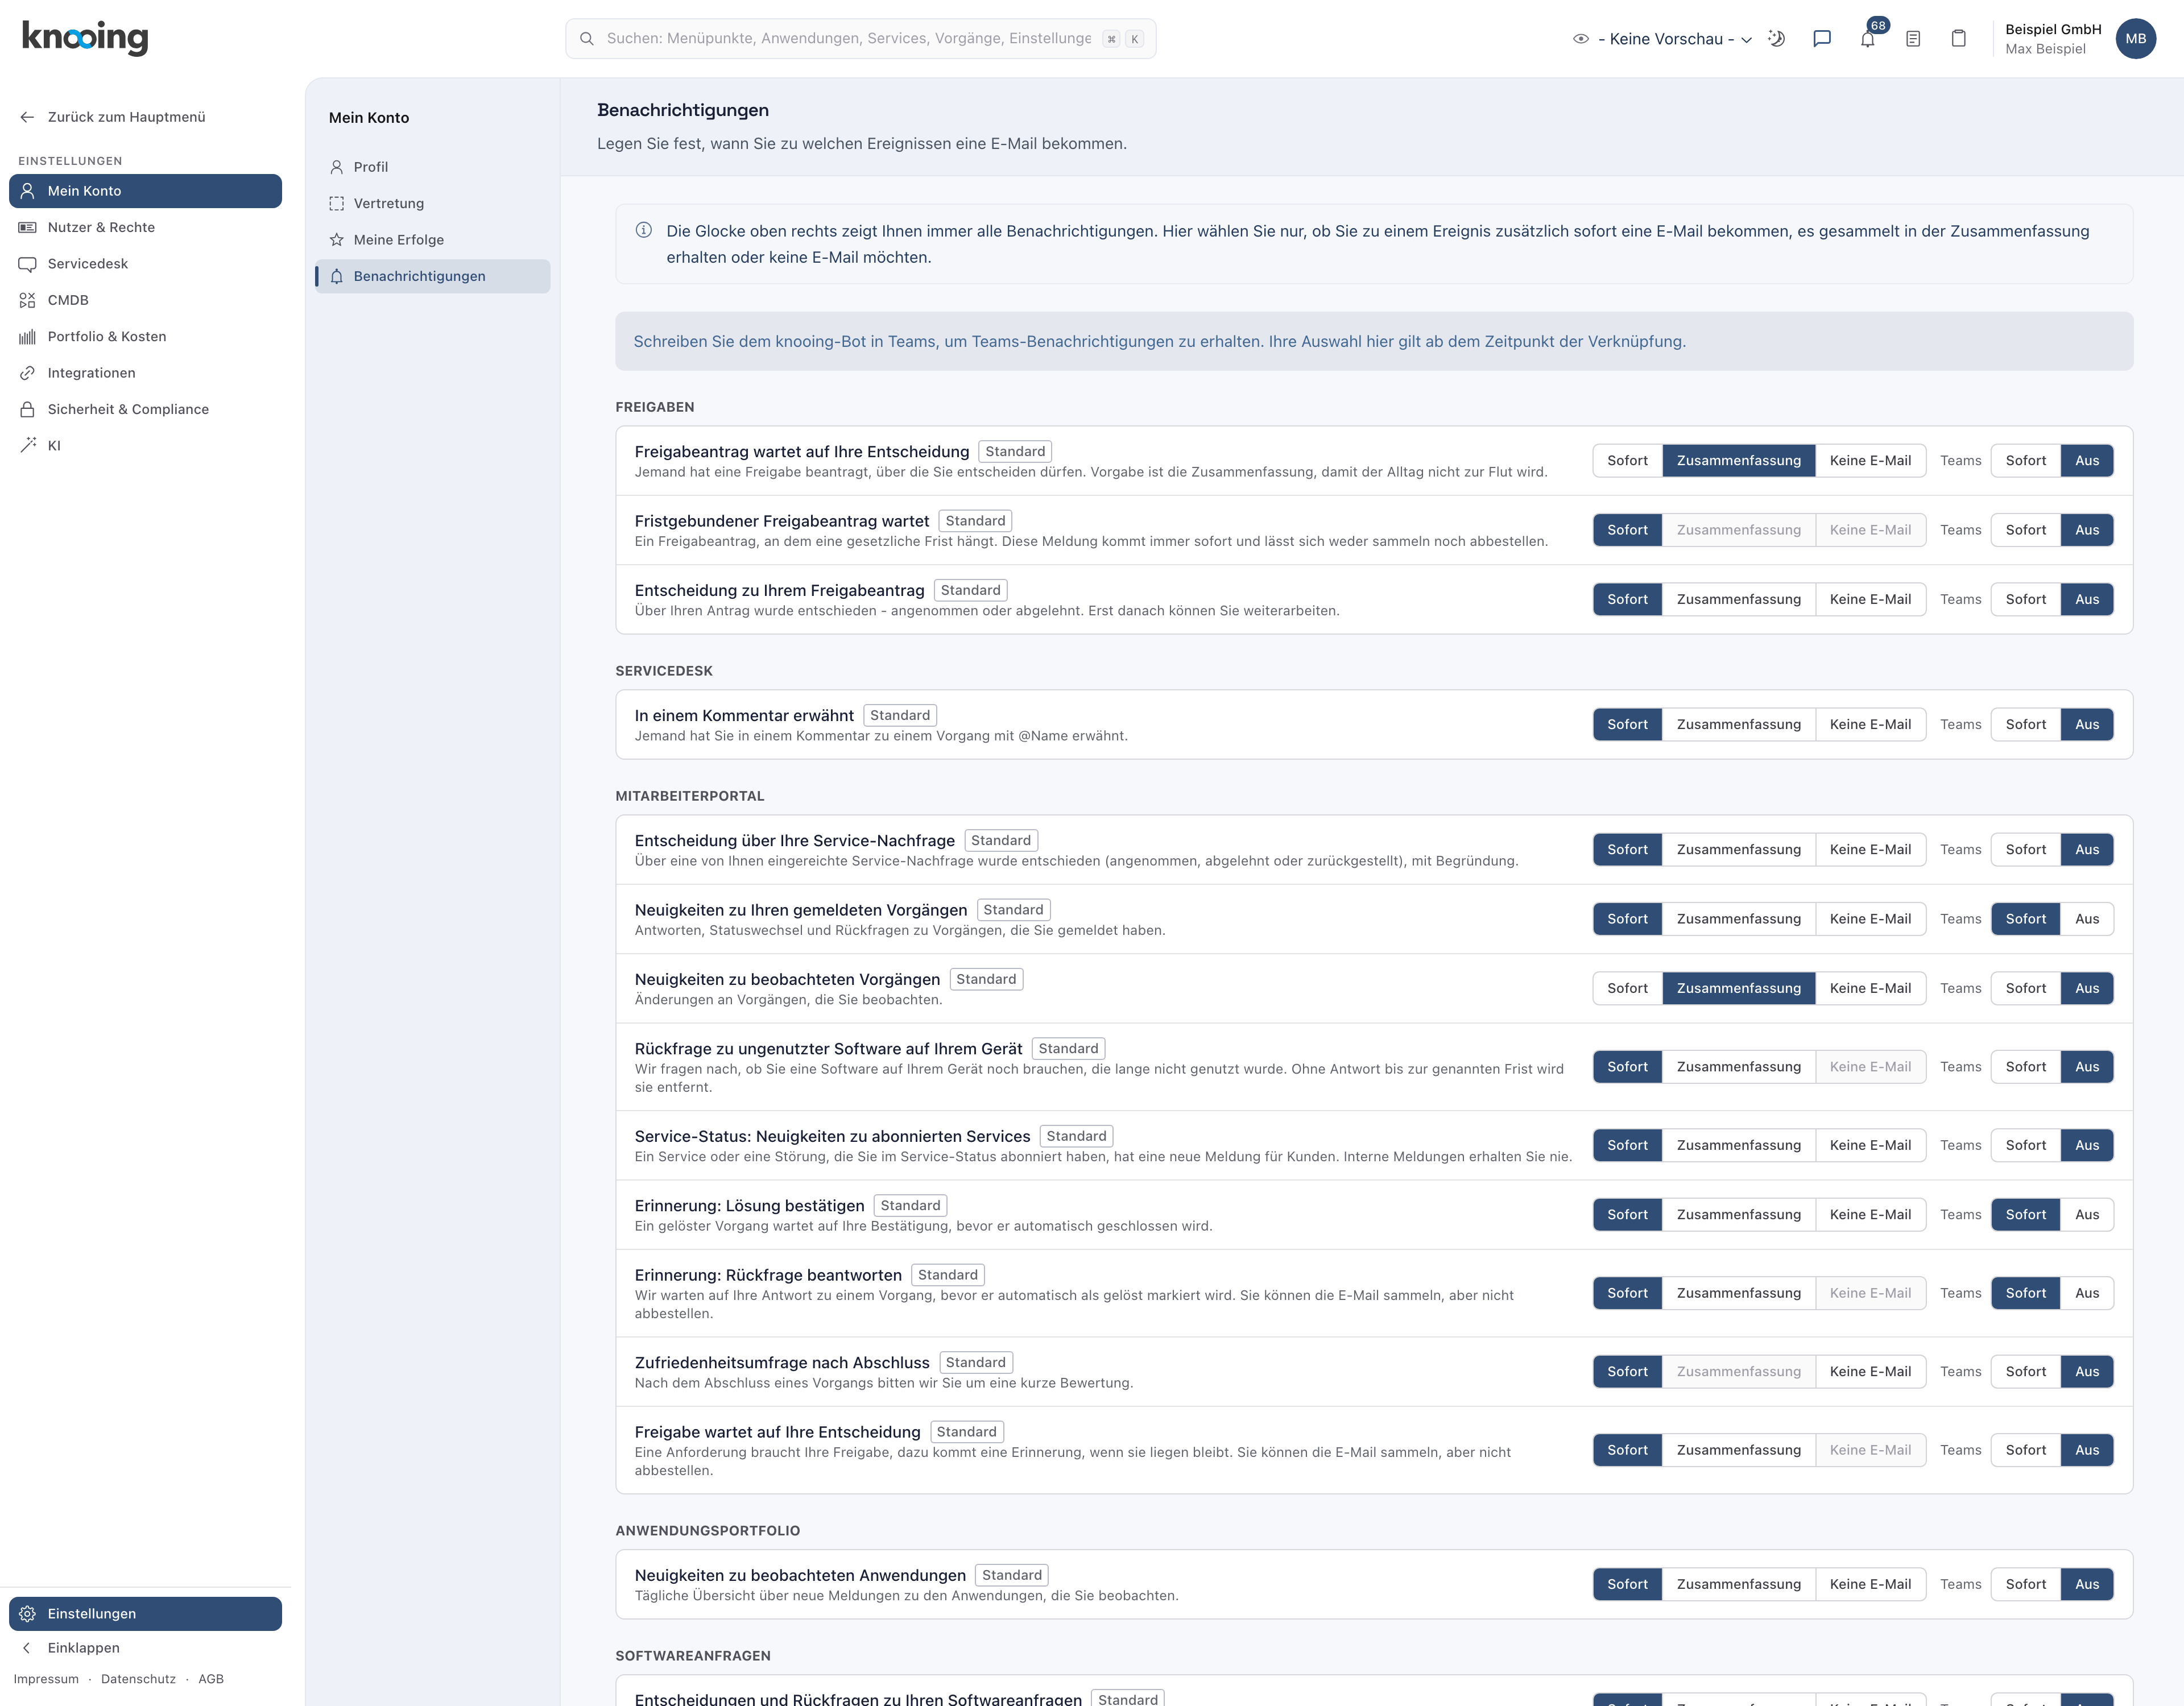This screenshot has height=1706, width=2184.
Task: Click the Integrationen link icon
Action: [x=28, y=373]
